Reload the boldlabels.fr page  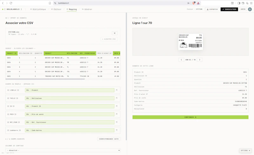click(x=11, y=3)
